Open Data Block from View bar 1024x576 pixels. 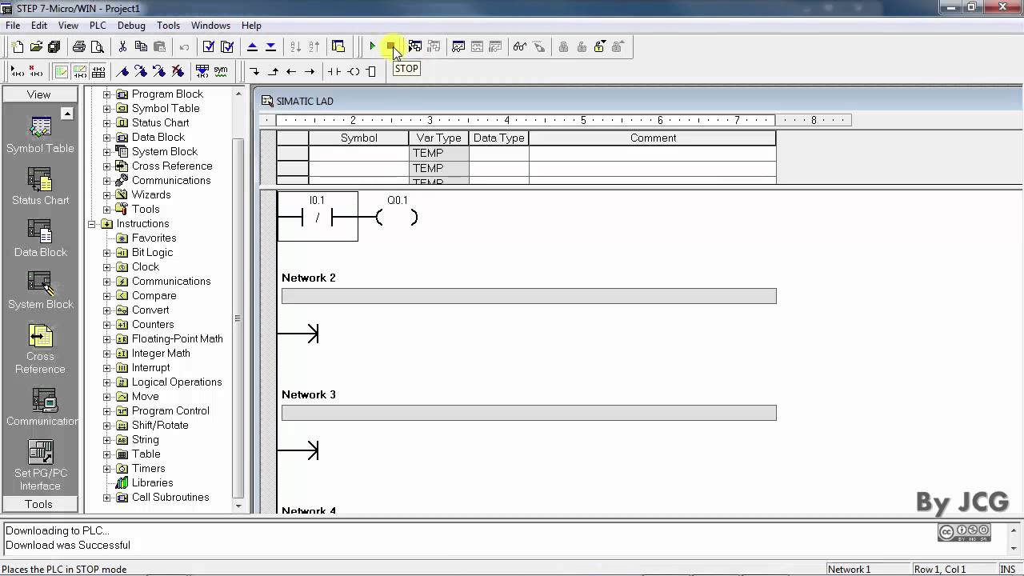tap(41, 239)
